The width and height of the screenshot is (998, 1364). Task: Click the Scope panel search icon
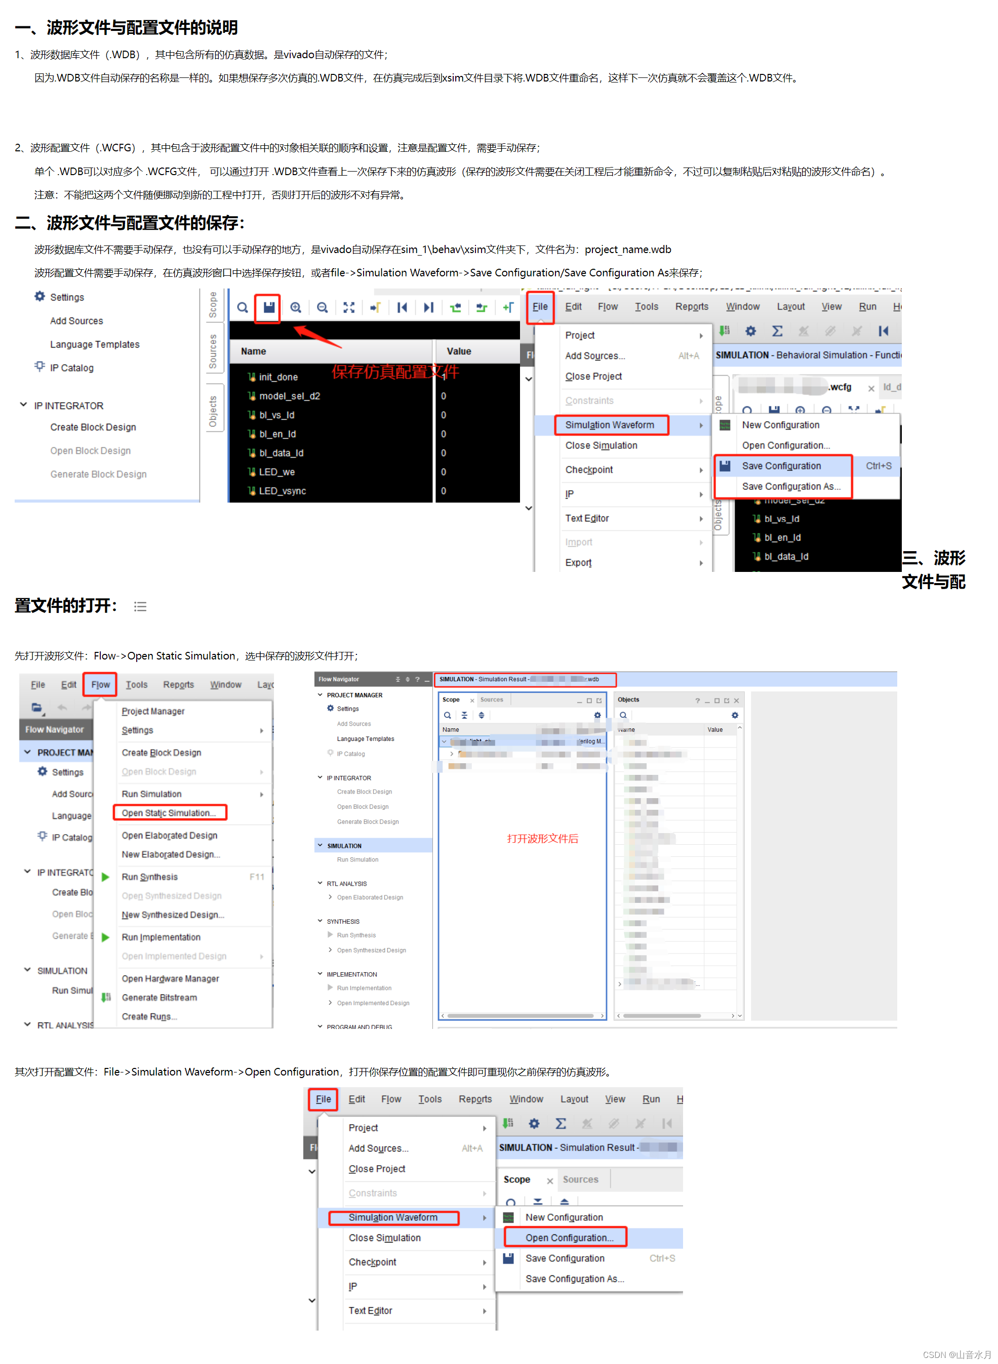[448, 715]
